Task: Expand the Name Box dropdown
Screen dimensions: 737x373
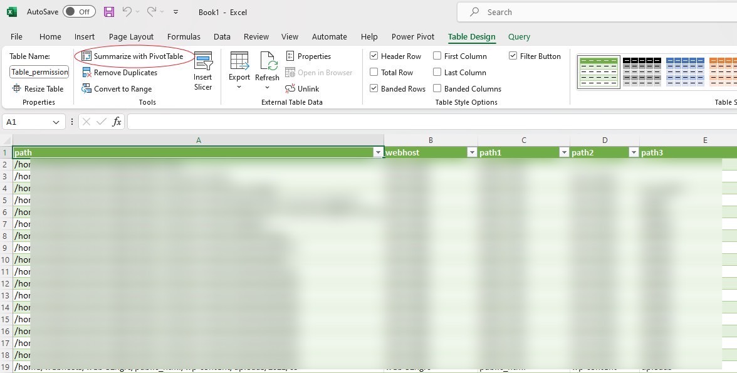Action: click(56, 122)
